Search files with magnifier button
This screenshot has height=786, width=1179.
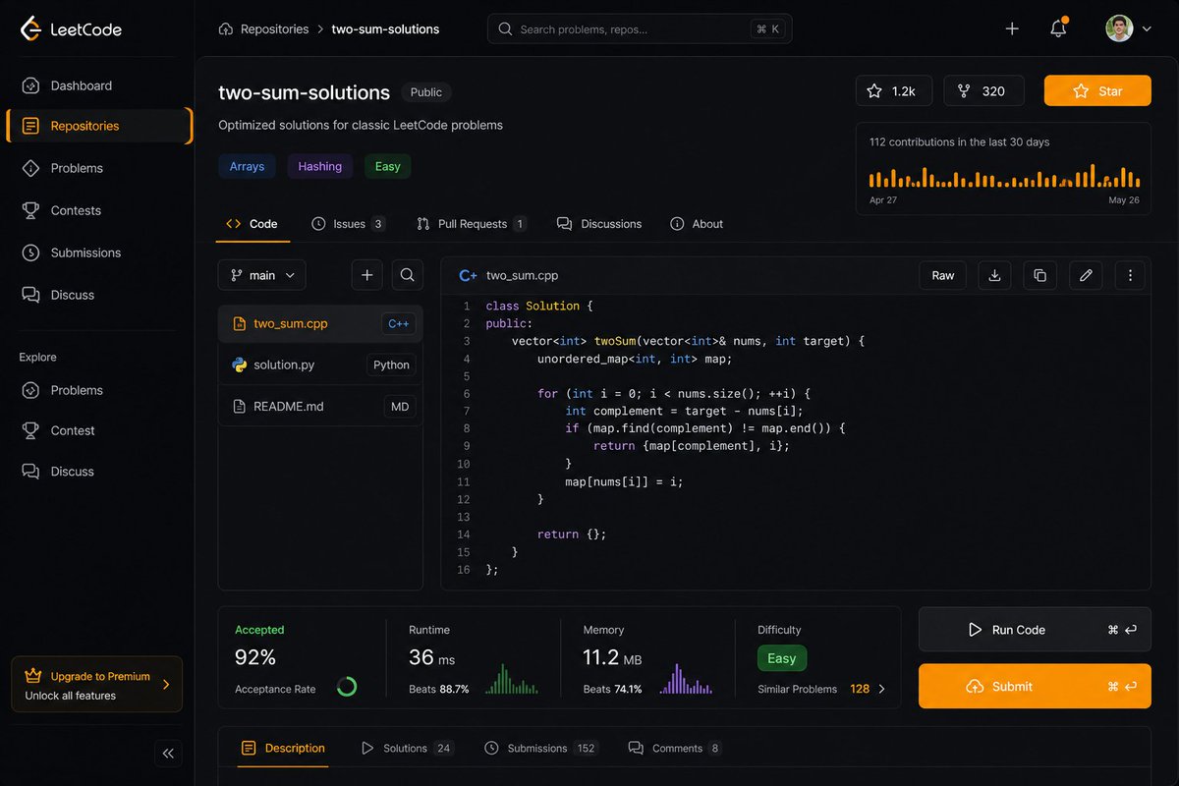(407, 275)
